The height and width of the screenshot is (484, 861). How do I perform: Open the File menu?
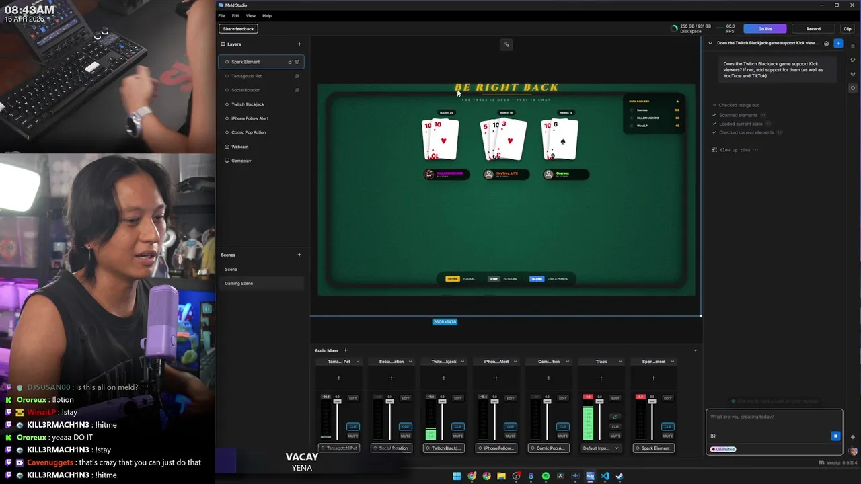tap(221, 15)
